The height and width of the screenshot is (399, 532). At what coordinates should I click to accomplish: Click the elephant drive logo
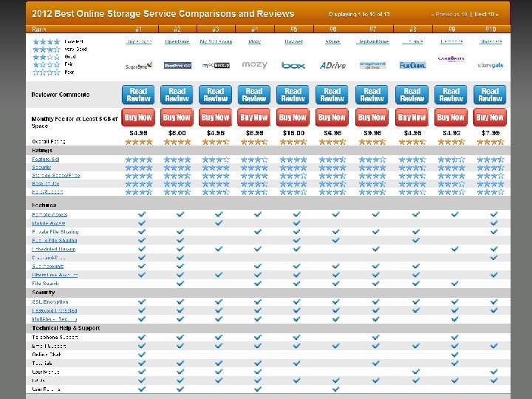point(372,65)
